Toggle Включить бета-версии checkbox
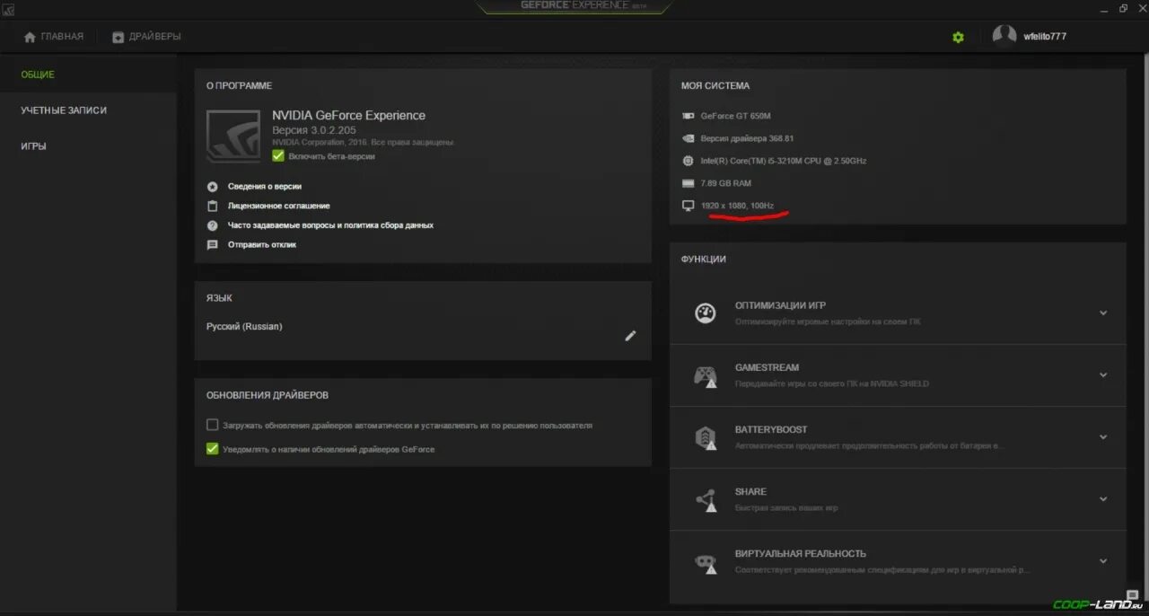Image resolution: width=1149 pixels, height=616 pixels. (278, 155)
